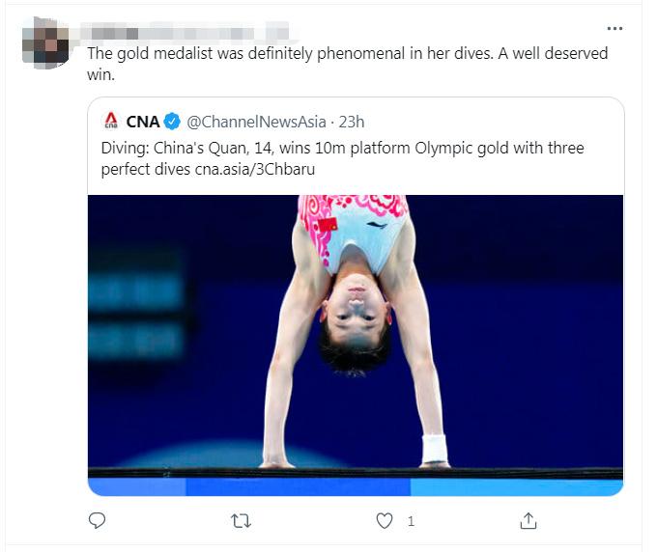Open the diver handstand photo
Image resolution: width=657 pixels, height=552 pixels.
(x=355, y=345)
